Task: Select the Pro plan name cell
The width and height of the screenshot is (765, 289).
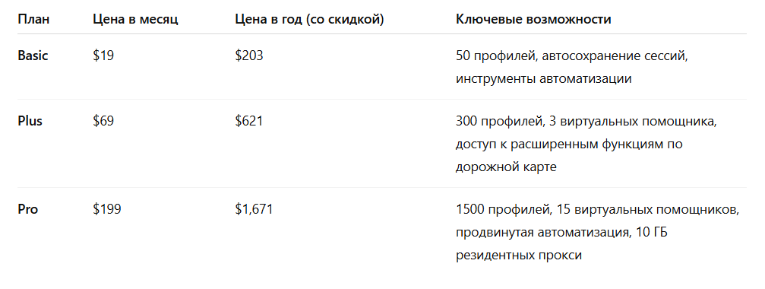Action: (28, 209)
